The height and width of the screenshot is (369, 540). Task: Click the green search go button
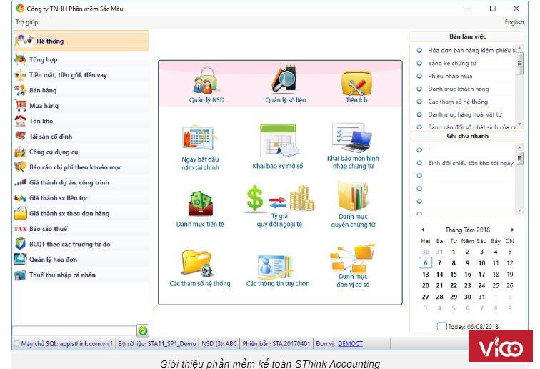pyautogui.click(x=142, y=331)
